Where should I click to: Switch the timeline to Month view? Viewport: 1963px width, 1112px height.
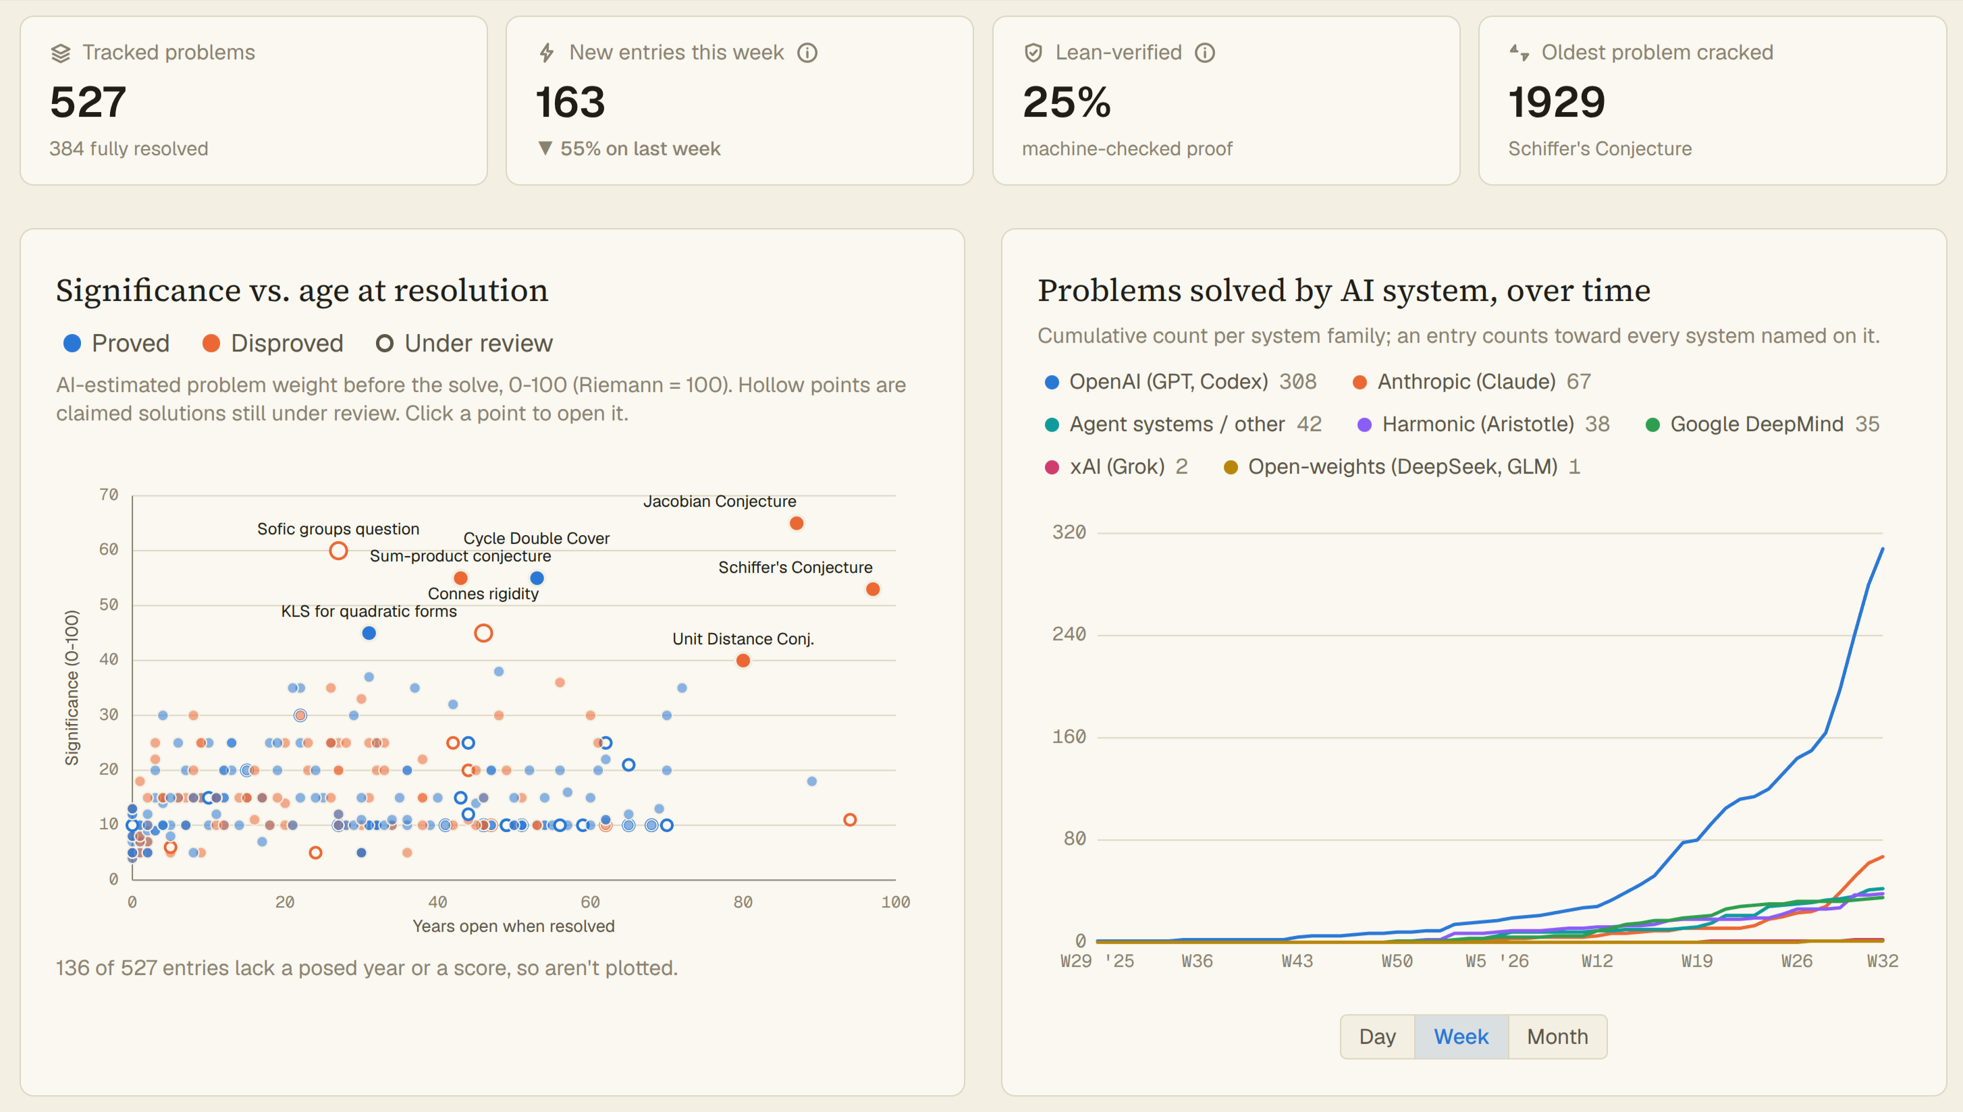(1557, 1036)
